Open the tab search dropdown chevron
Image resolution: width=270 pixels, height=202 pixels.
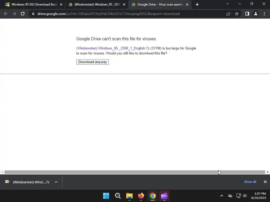click(x=228, y=4)
